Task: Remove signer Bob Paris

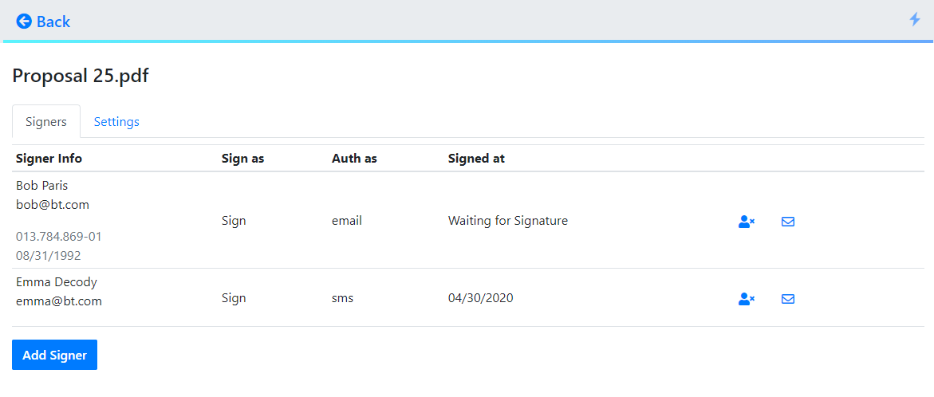Action: [x=746, y=222]
